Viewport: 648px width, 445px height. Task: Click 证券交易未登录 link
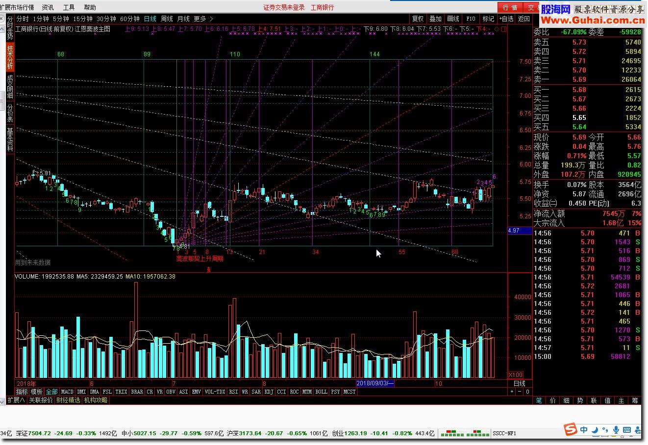pyautogui.click(x=284, y=7)
